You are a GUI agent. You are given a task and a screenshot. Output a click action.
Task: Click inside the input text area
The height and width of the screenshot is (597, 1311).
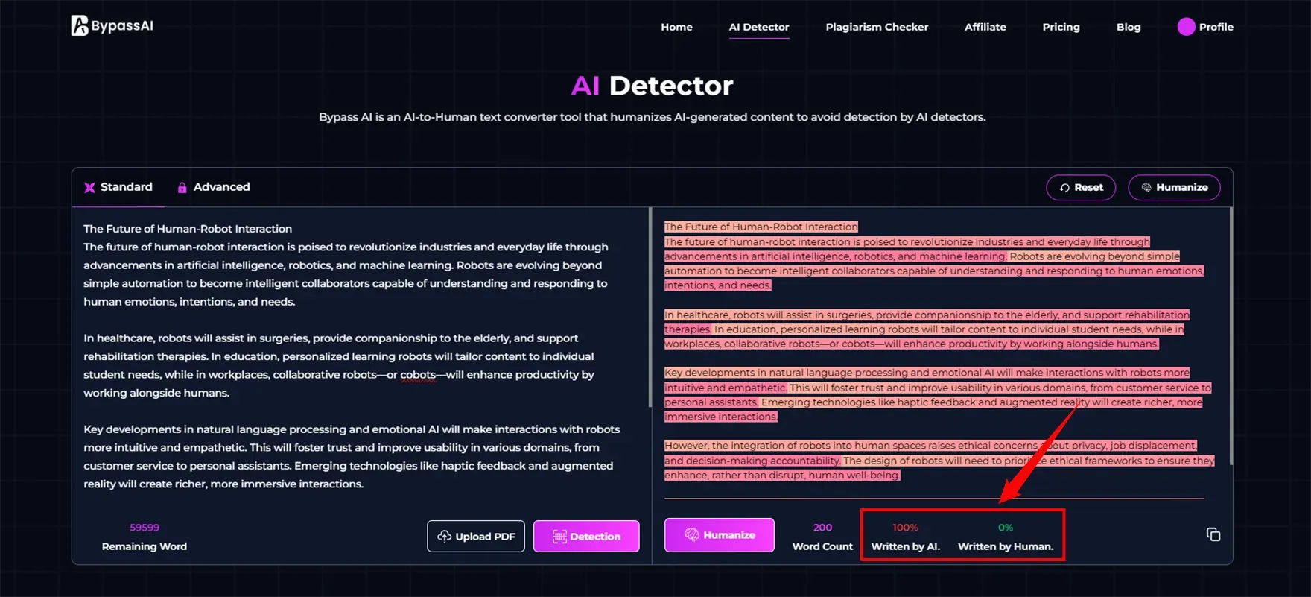[361, 356]
